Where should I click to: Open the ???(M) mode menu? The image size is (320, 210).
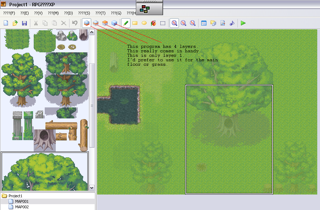click(x=53, y=13)
